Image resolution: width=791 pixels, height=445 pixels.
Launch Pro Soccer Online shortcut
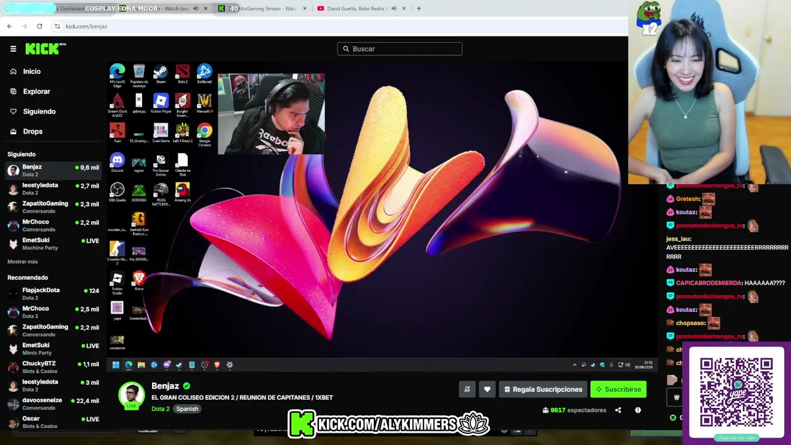[161, 166]
